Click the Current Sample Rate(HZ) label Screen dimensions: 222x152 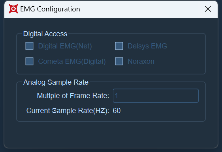coord(68,111)
